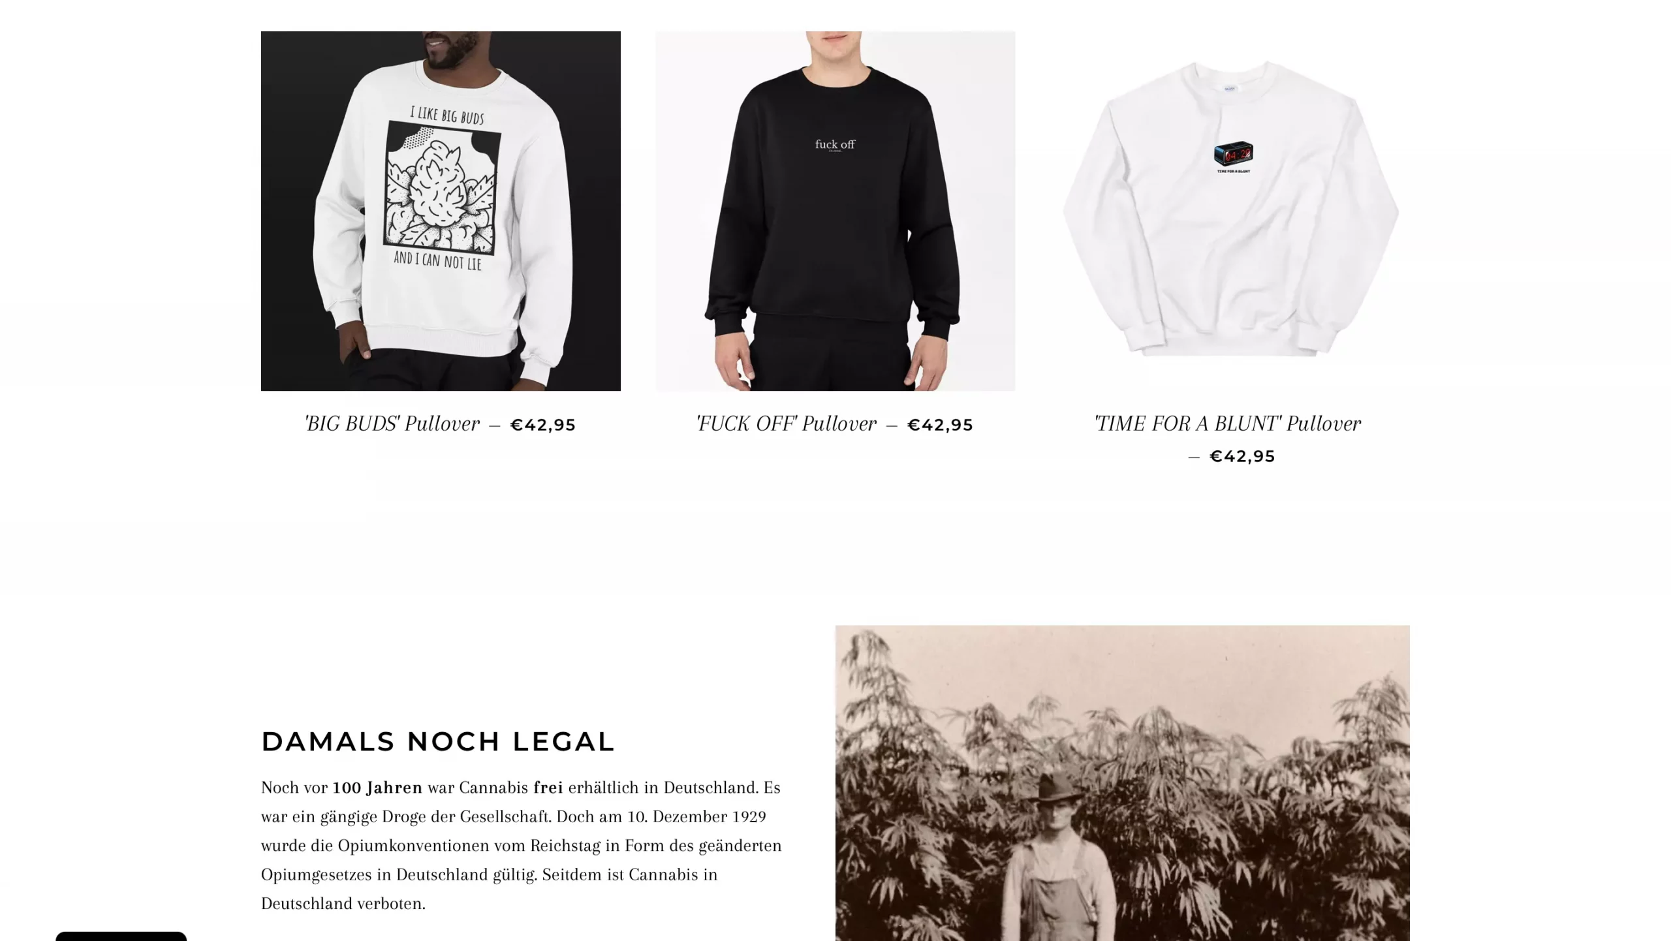The width and height of the screenshot is (1671, 941).
Task: Click the €42,95 price below TIME FOR A BLUNT
Action: pos(1242,456)
